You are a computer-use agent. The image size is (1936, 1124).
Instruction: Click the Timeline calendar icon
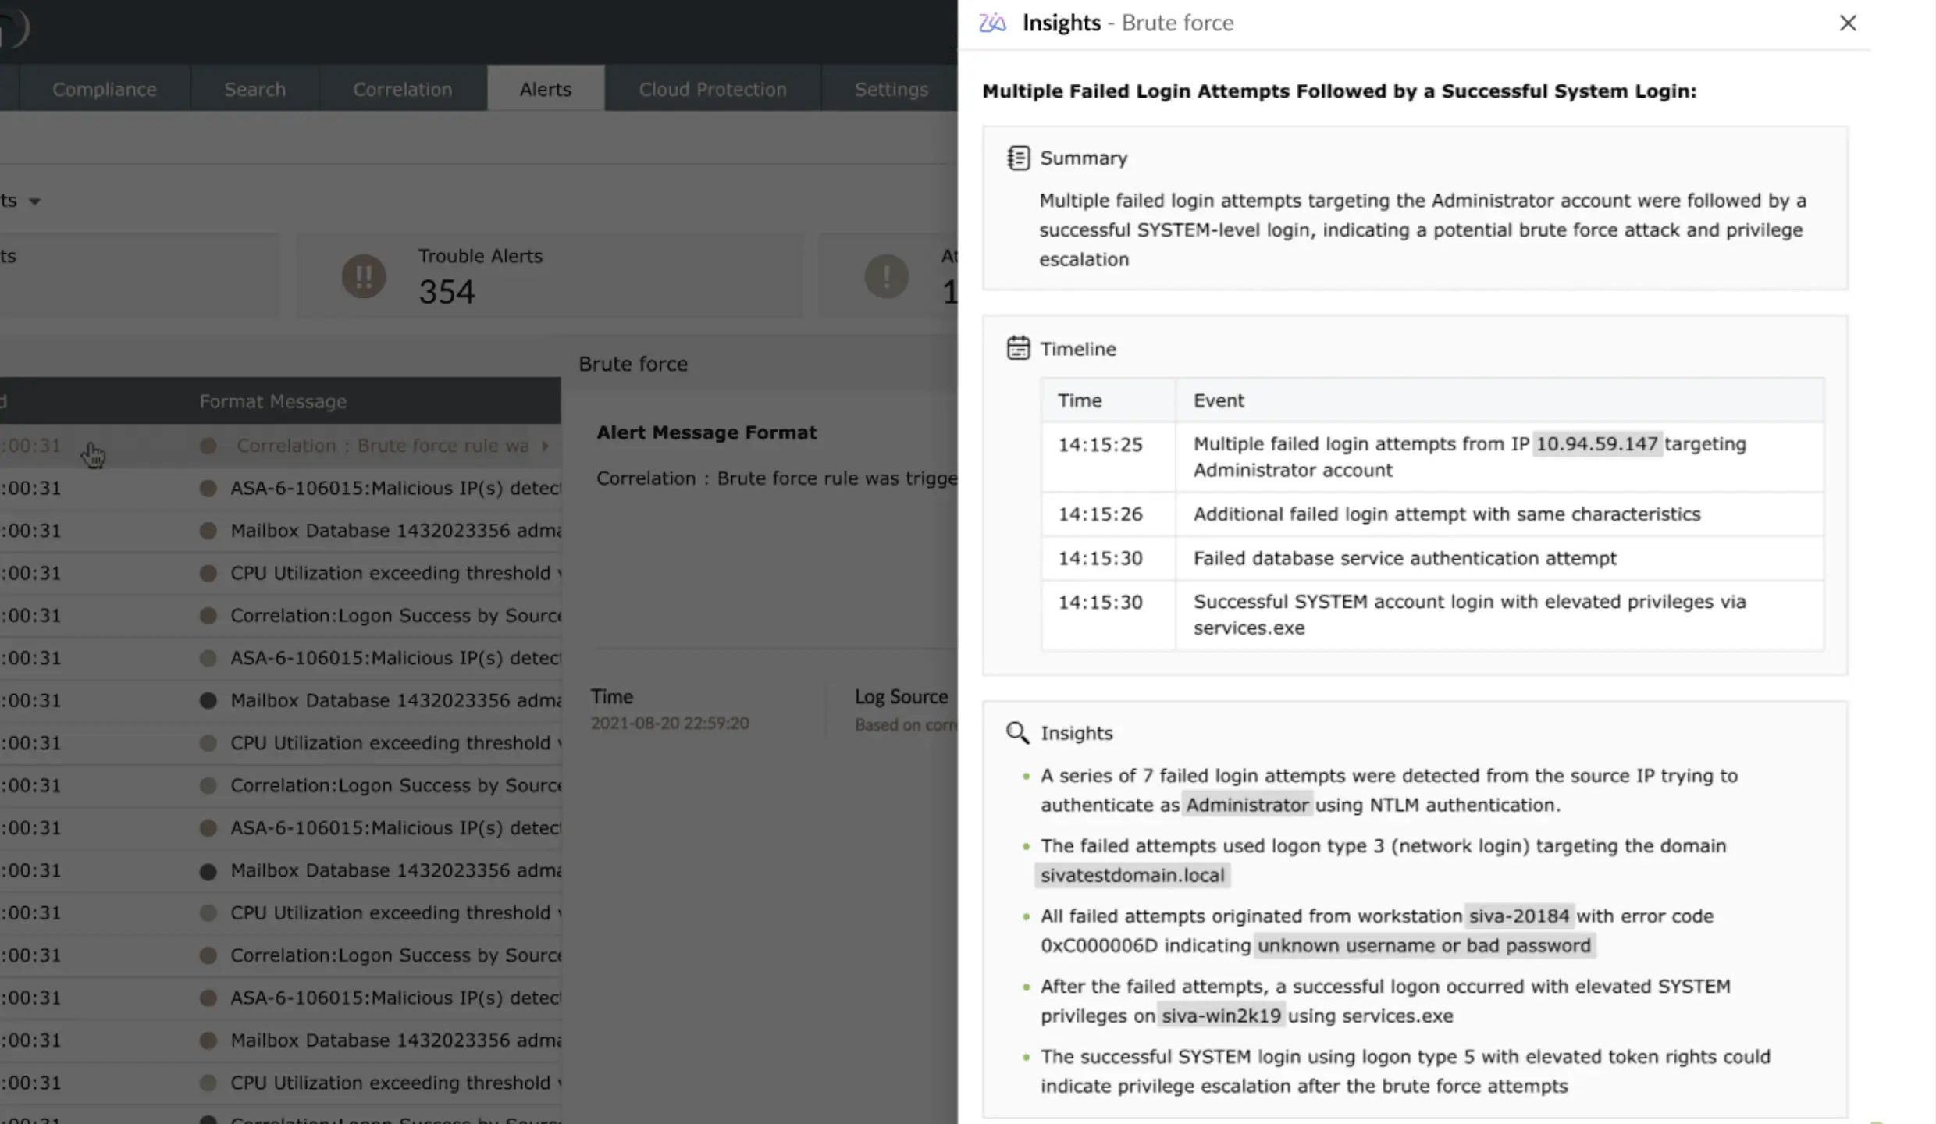1018,348
